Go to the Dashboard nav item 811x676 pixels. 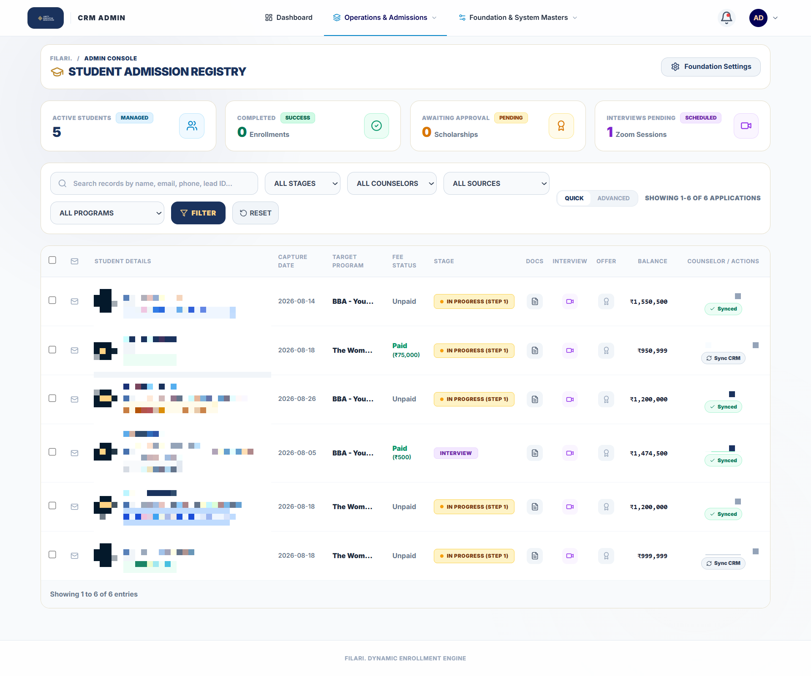pos(289,18)
